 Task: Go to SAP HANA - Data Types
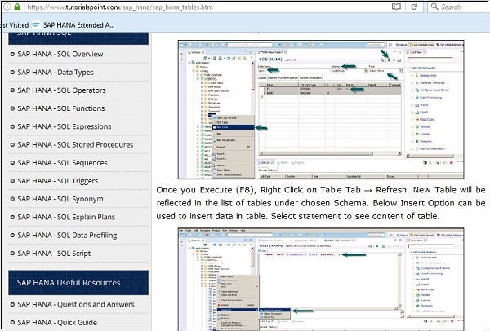62,73
